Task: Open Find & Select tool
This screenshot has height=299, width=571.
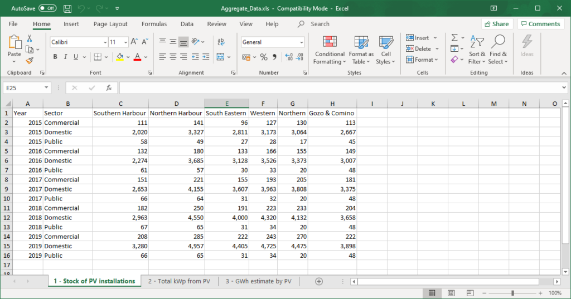Action: tap(497, 50)
